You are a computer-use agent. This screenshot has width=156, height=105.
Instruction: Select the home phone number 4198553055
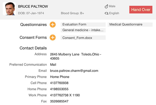[59, 89]
